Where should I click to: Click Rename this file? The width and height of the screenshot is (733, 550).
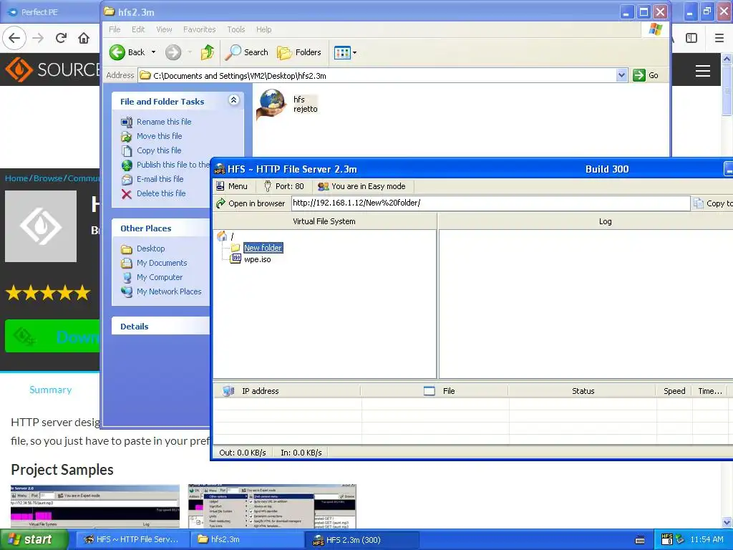click(164, 122)
